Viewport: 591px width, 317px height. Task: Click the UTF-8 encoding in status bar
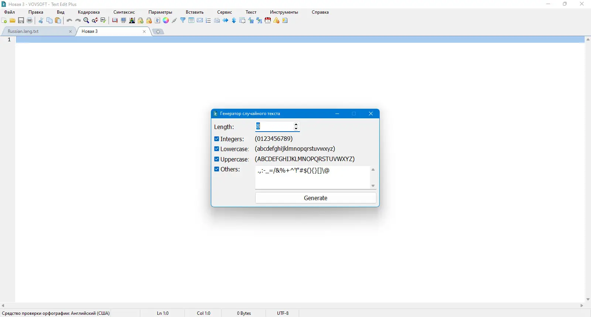(283, 313)
